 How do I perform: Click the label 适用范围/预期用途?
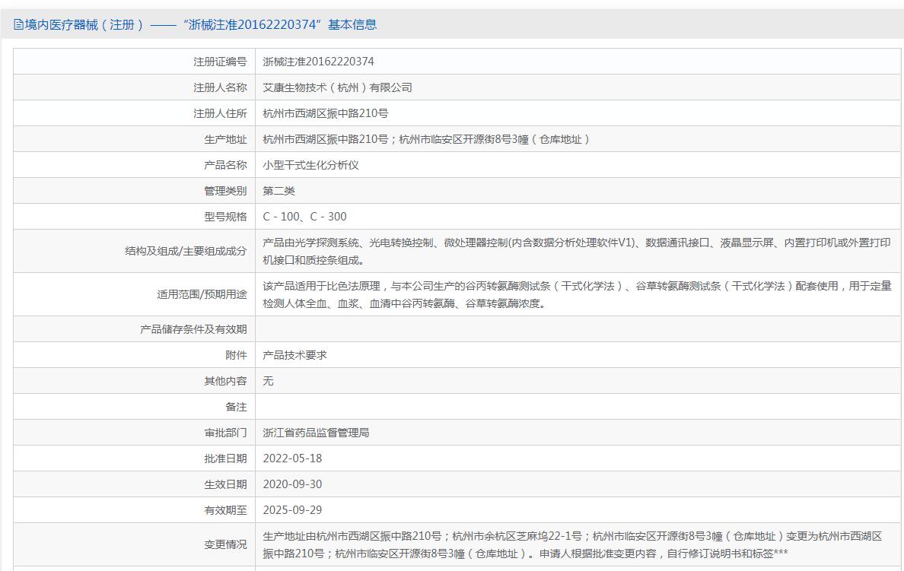[x=202, y=294]
